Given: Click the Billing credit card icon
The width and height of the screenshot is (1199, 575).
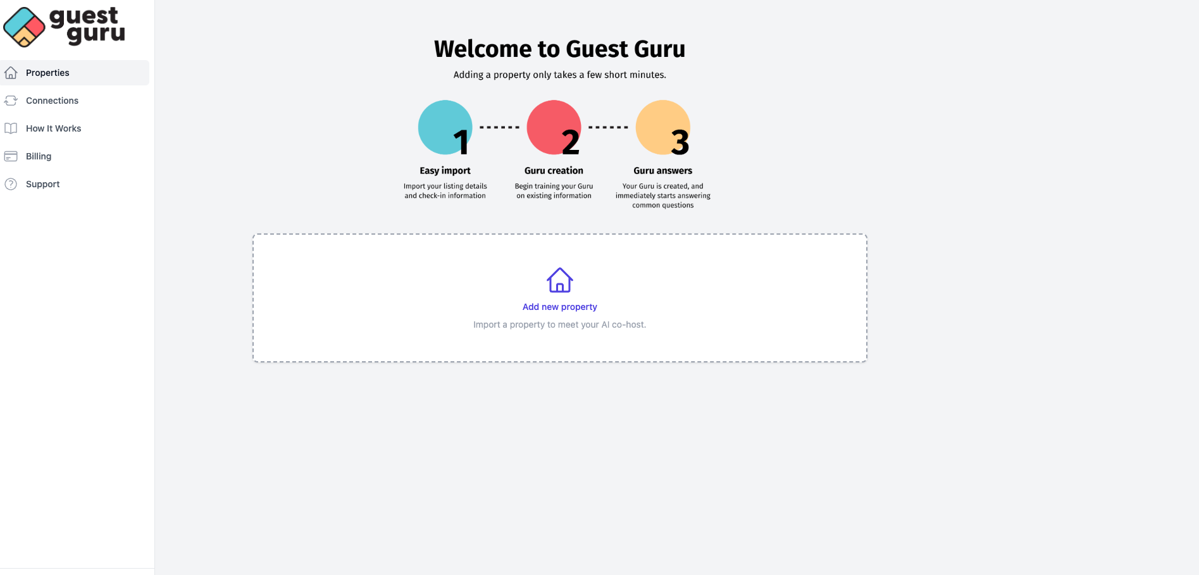Looking at the screenshot, I should [11, 156].
